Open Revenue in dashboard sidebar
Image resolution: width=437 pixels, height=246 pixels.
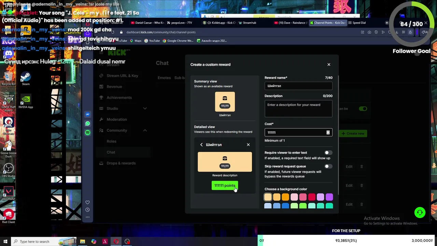(x=114, y=87)
